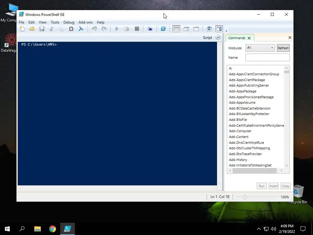
Task: Select Add-AppvClientPackage command
Action: [x=247, y=80]
